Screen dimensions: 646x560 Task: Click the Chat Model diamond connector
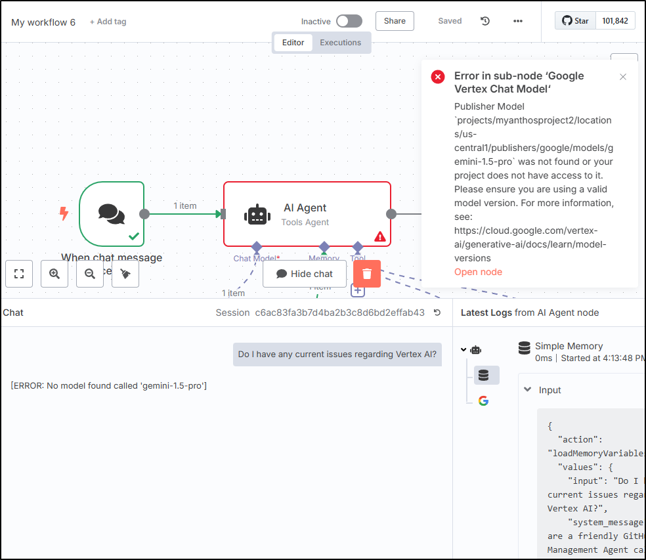pos(257,247)
